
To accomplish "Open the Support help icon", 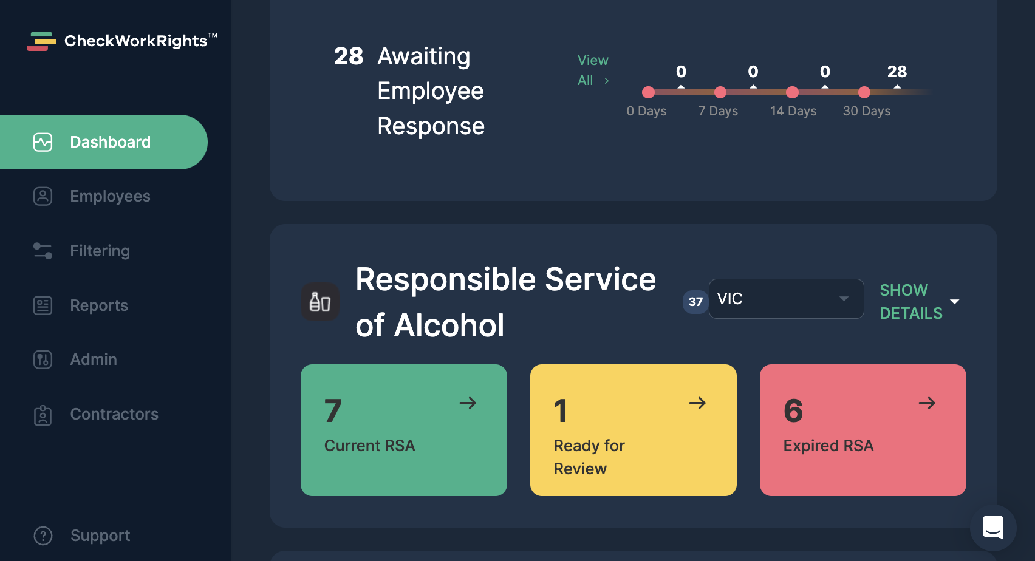I will [43, 535].
